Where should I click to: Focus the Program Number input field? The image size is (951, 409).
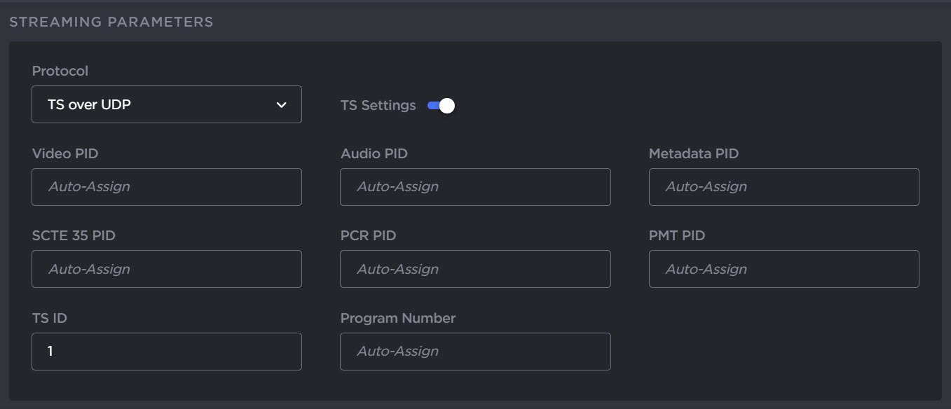(x=474, y=352)
